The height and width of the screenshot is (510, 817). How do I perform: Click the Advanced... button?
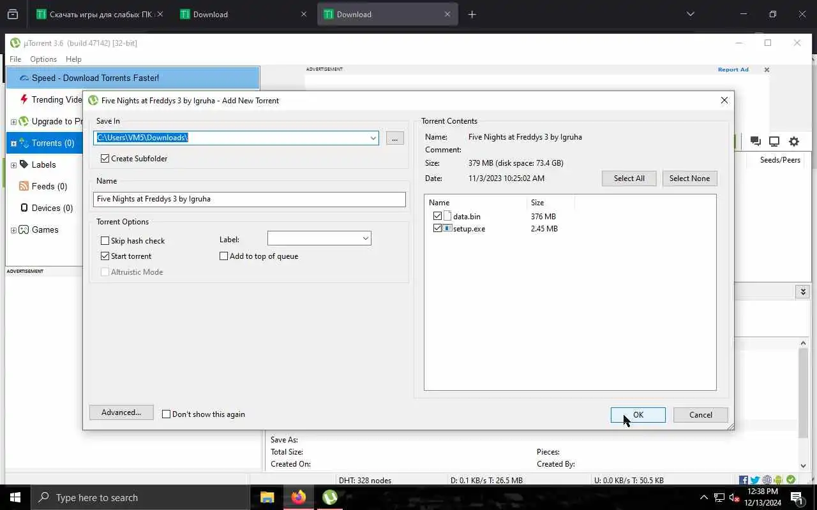[x=121, y=412]
